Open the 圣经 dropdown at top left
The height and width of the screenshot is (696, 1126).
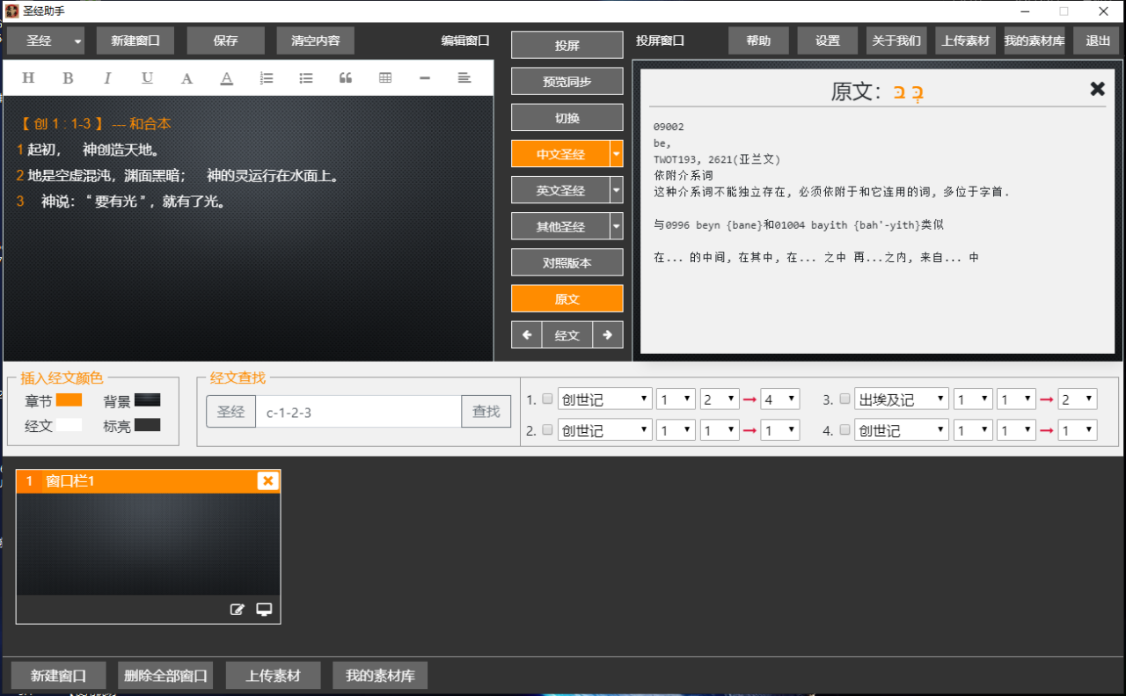[x=78, y=41]
